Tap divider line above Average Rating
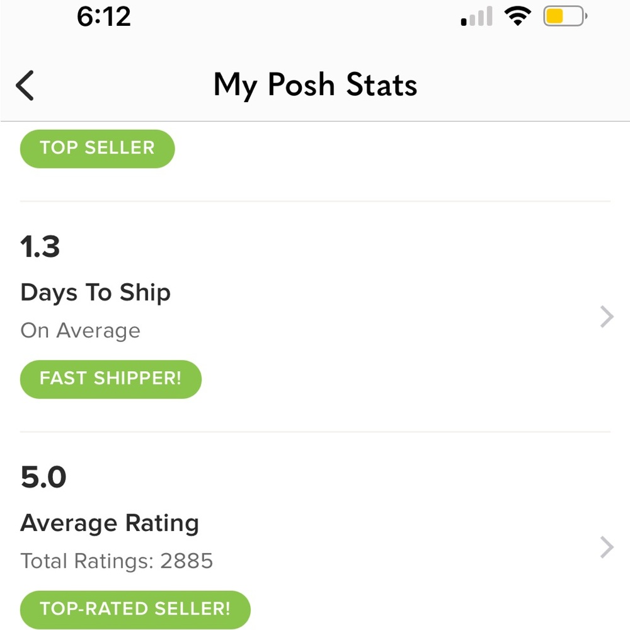 pos(315,432)
